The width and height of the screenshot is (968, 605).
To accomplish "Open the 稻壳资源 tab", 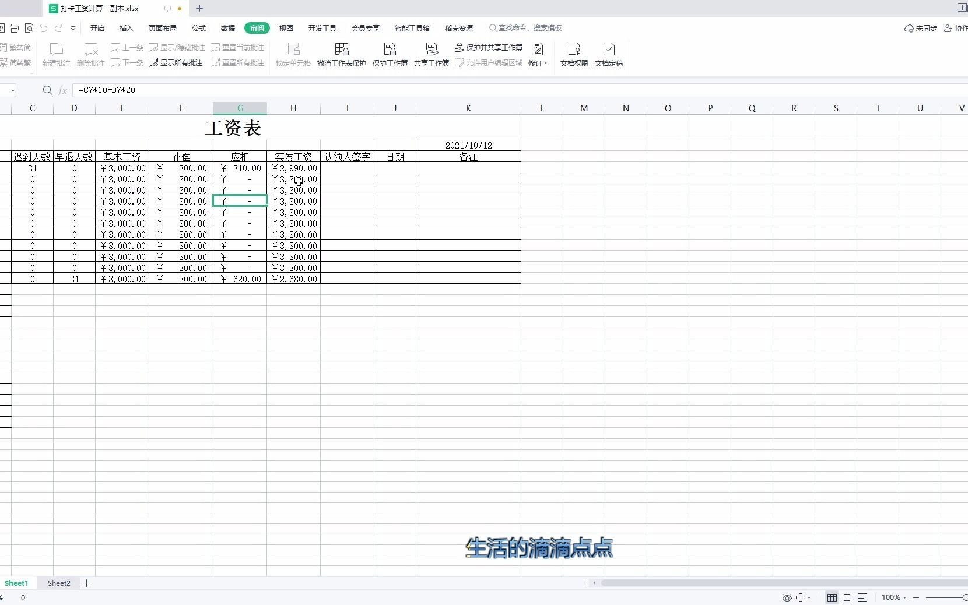I will coord(459,28).
